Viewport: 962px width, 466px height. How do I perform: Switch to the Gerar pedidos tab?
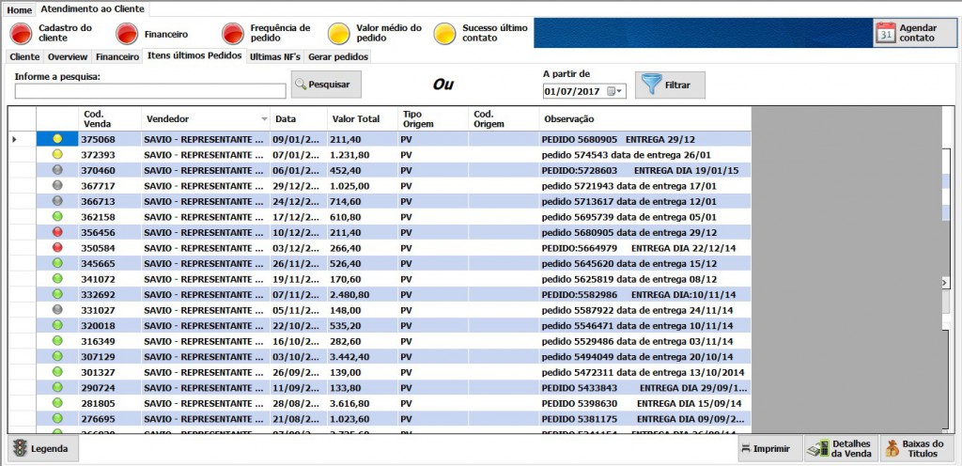click(338, 57)
